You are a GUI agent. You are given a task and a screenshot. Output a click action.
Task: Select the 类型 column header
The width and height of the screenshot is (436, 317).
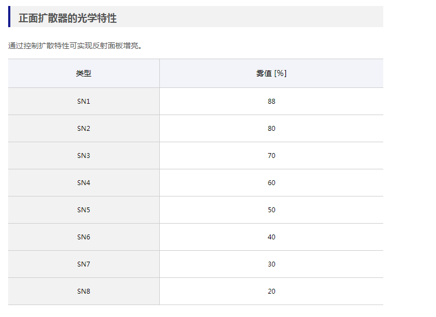84,73
